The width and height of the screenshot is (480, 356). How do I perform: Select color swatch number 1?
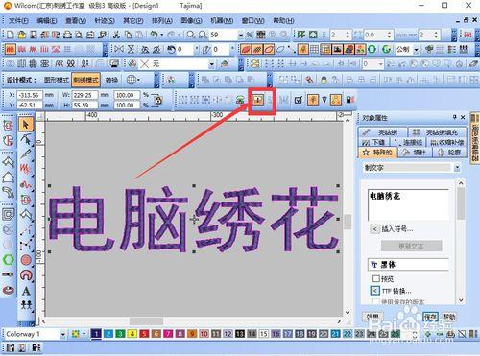96,334
